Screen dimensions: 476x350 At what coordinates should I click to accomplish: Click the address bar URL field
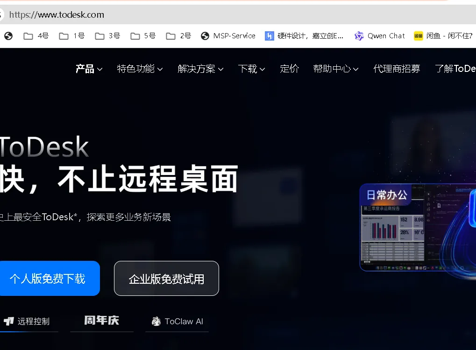coord(238,14)
